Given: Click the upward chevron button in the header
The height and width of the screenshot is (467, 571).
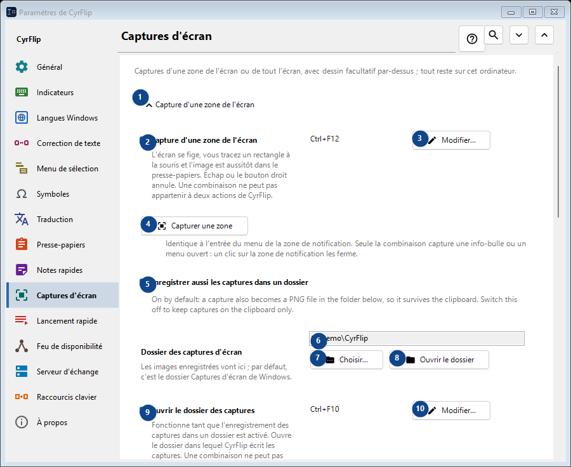Looking at the screenshot, I should pyautogui.click(x=544, y=35).
